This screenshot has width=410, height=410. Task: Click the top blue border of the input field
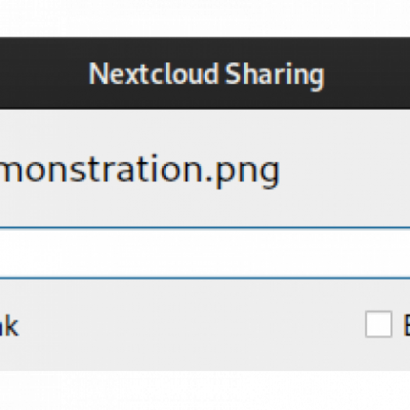pyautogui.click(x=205, y=228)
